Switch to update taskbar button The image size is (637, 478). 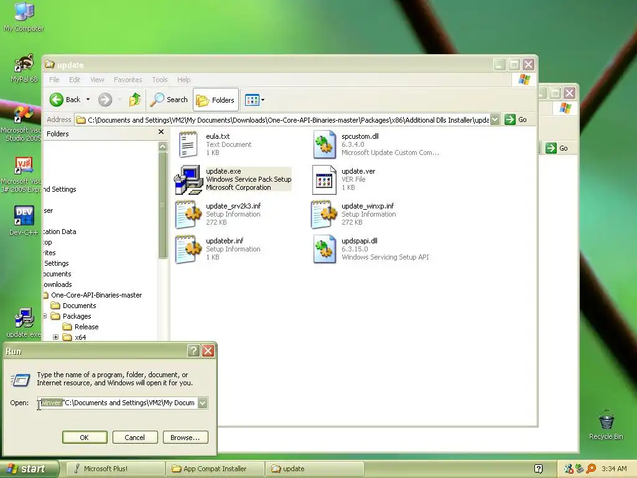coord(314,469)
